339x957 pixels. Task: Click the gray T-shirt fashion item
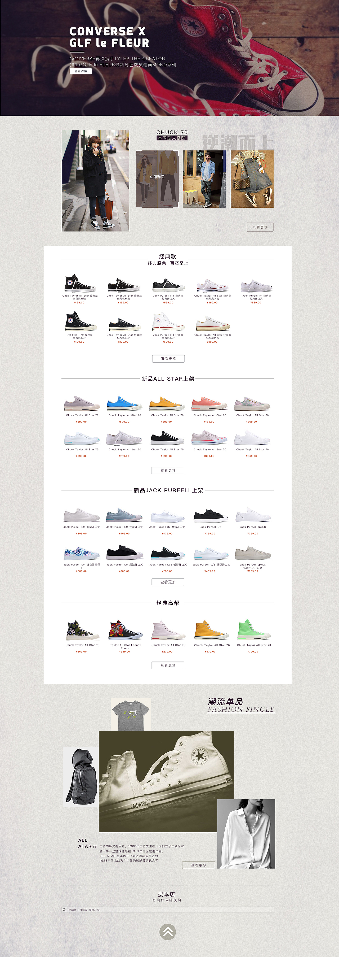[x=131, y=714]
